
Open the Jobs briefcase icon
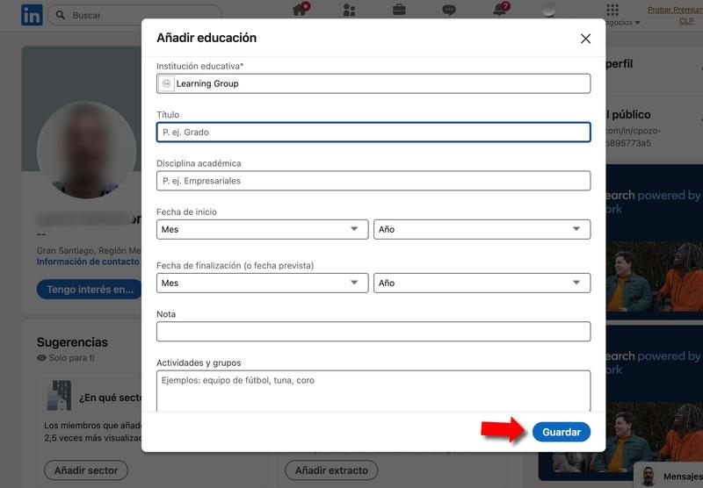399,10
